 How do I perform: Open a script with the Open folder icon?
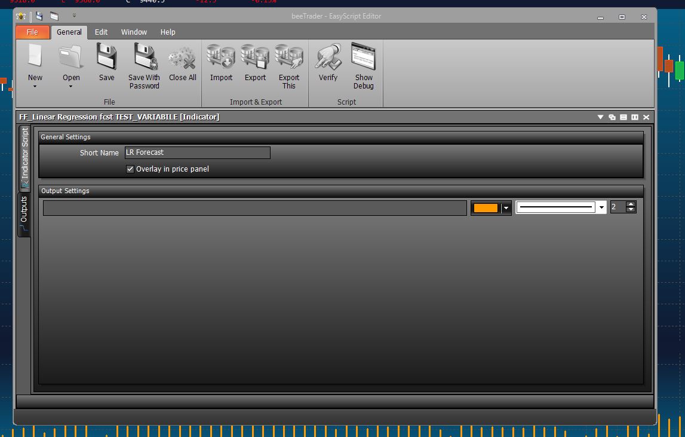coord(71,57)
